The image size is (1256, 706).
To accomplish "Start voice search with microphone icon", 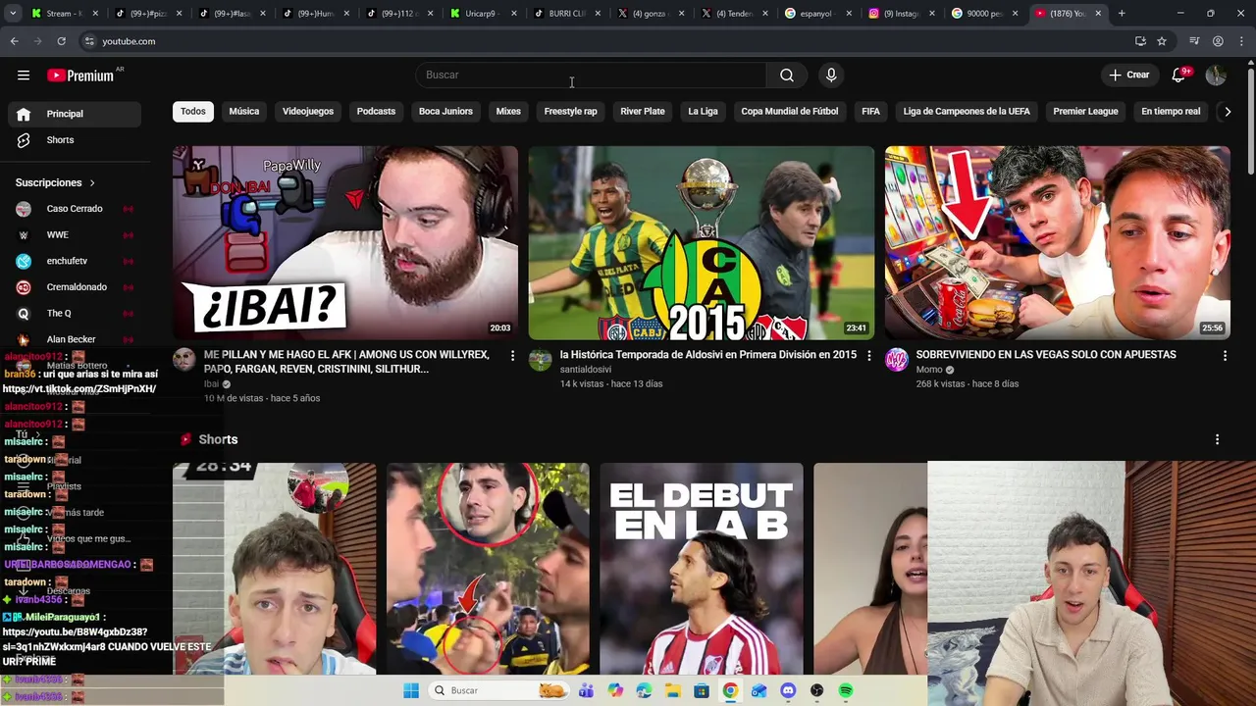I will 831,76.
